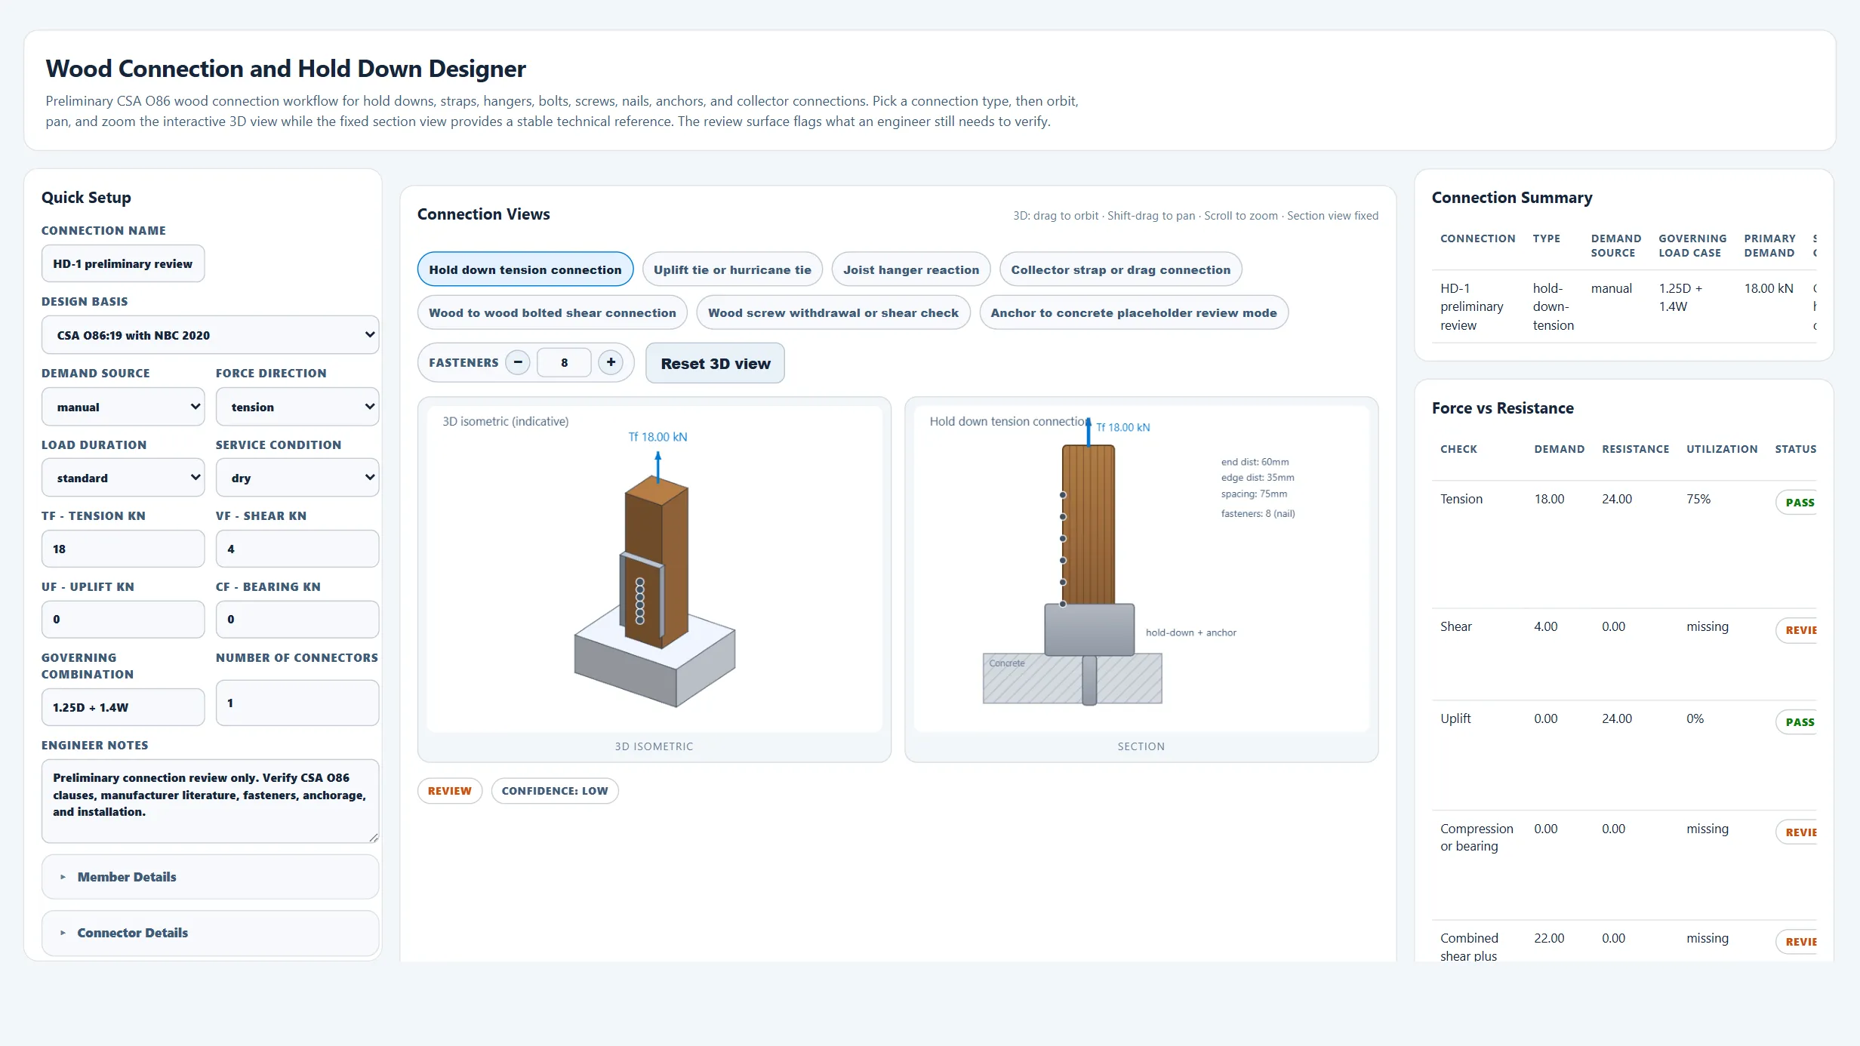Open the Force Direction dropdown
This screenshot has width=1860, height=1046.
click(x=297, y=407)
